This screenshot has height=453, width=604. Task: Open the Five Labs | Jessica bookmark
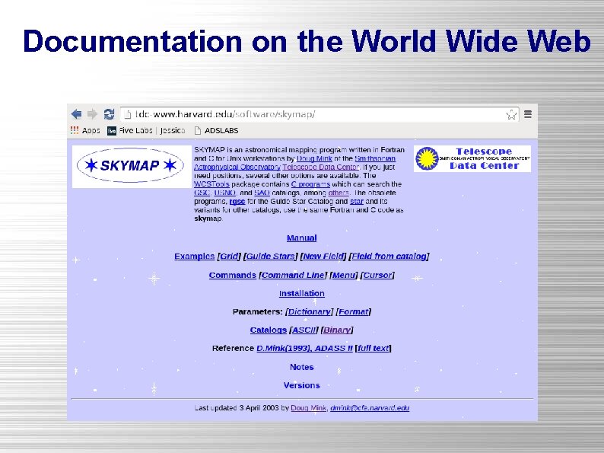click(x=146, y=131)
